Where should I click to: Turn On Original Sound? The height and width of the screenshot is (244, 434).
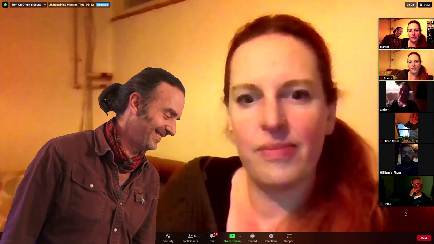[26, 5]
